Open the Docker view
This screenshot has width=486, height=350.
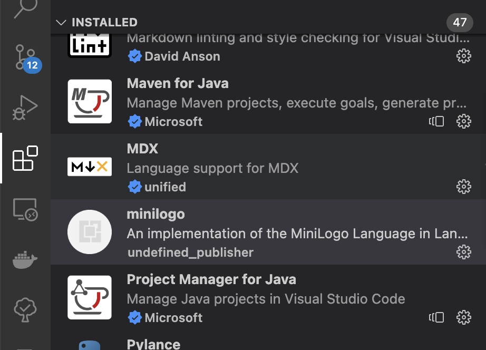pyautogui.click(x=25, y=260)
